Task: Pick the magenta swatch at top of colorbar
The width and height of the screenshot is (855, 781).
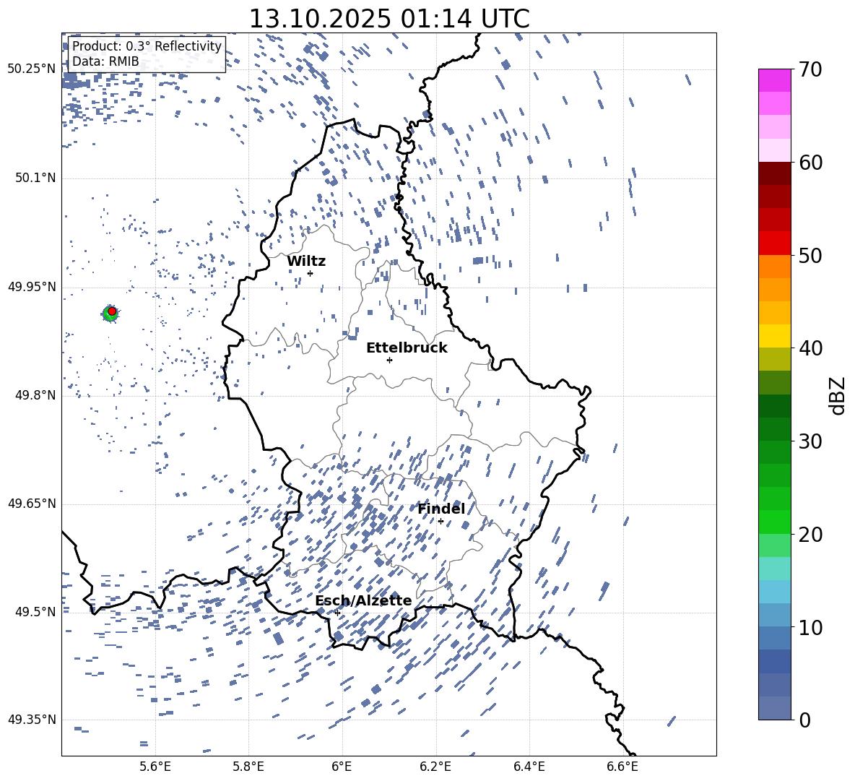Action: point(775,80)
